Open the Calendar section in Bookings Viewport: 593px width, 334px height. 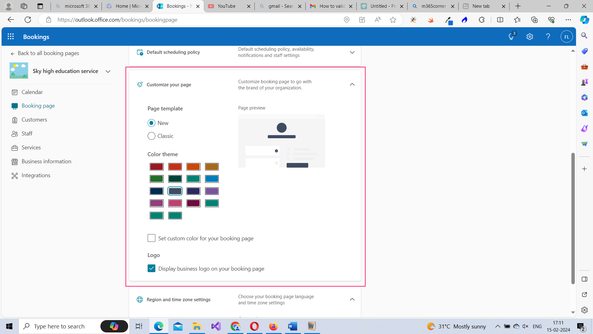pyautogui.click(x=32, y=92)
